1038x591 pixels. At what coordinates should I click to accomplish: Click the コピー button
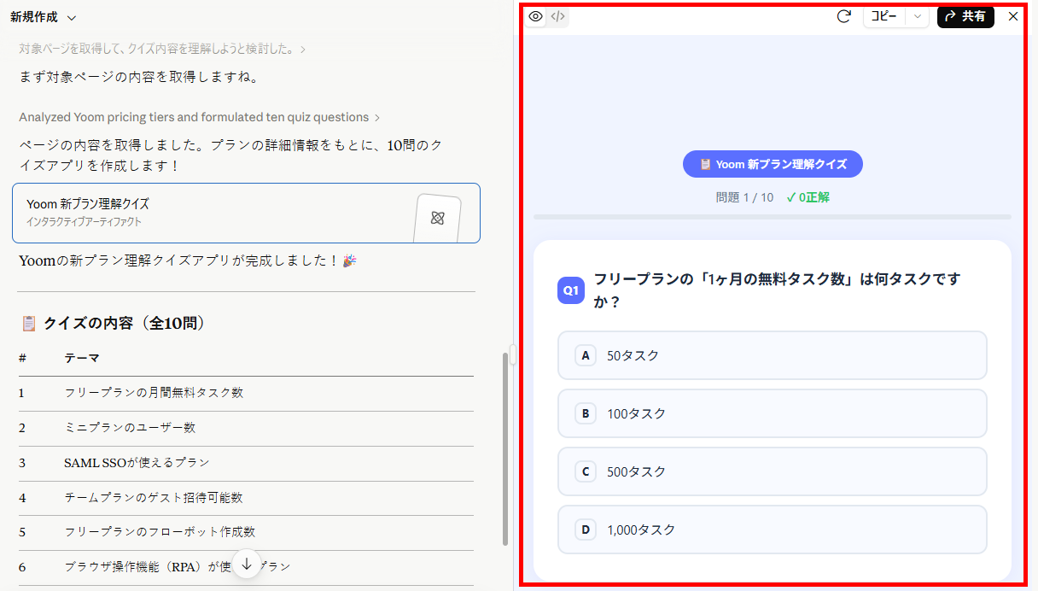(x=883, y=16)
